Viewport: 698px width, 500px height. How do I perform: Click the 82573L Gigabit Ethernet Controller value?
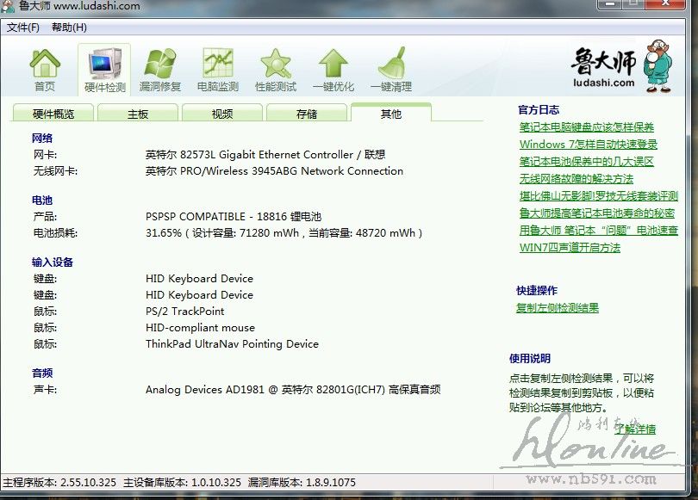click(x=265, y=155)
